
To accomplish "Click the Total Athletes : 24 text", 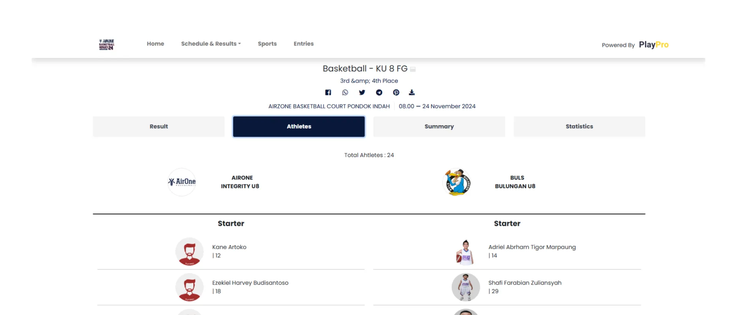I will (369, 155).
